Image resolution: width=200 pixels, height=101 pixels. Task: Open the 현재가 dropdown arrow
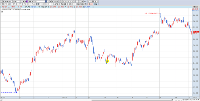[75, 4]
